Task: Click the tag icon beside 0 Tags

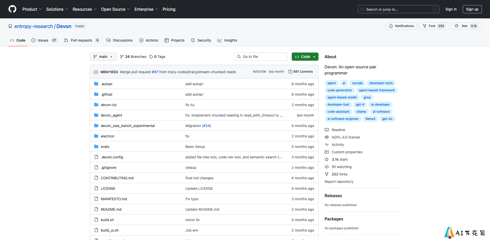Action: click(x=151, y=57)
